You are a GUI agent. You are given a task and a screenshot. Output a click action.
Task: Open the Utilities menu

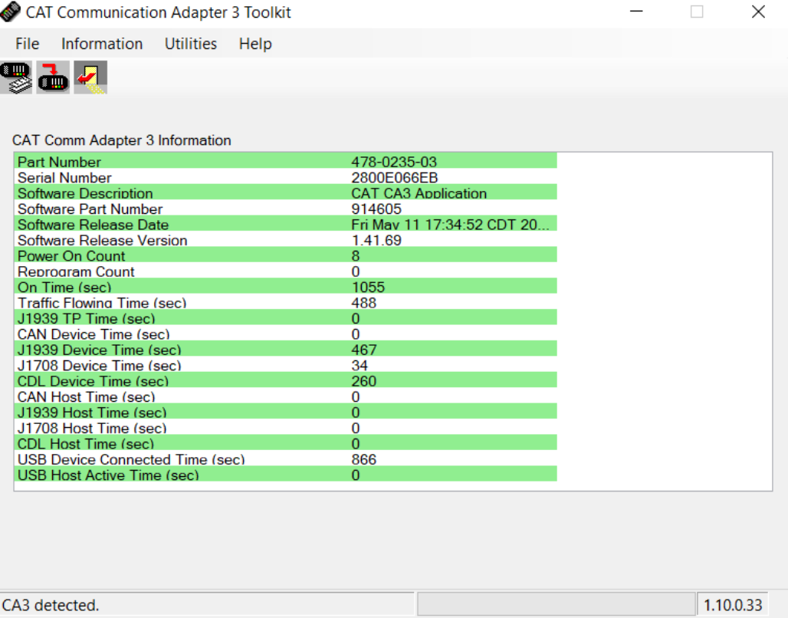191,44
